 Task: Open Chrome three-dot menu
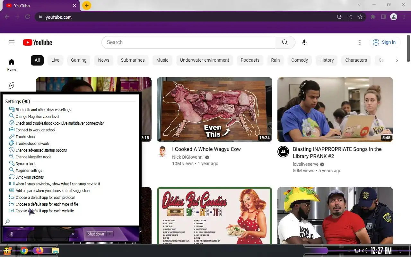pyautogui.click(x=404, y=17)
